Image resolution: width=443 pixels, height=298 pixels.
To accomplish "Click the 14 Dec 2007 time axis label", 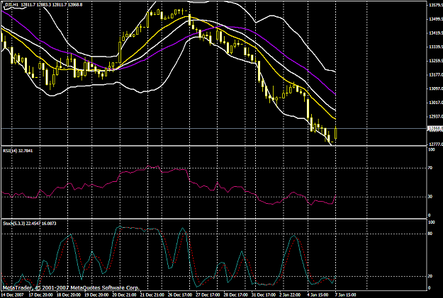I will [12, 295].
